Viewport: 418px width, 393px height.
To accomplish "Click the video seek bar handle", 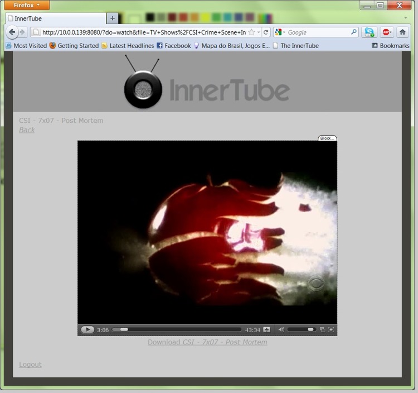I will point(124,329).
